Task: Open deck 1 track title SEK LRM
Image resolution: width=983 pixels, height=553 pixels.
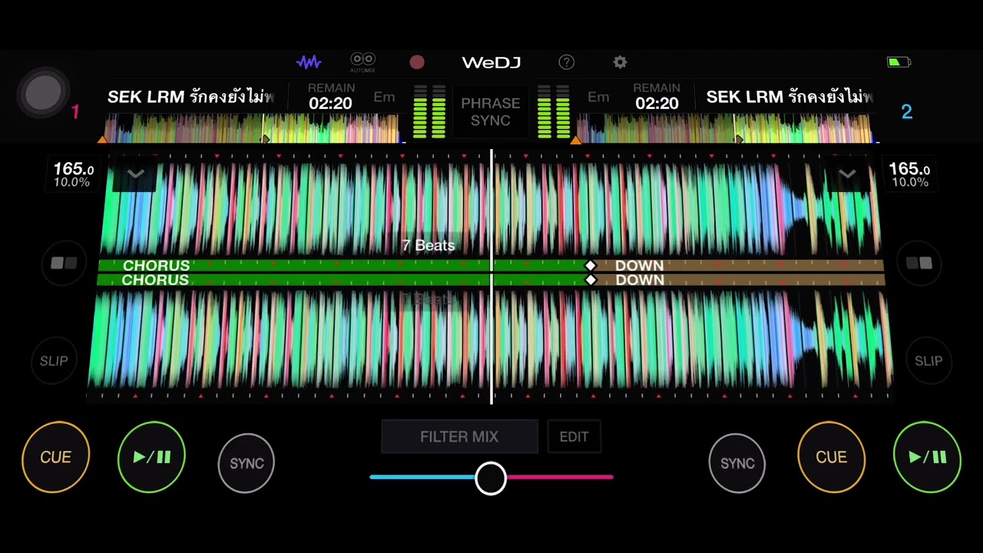Action: pos(190,97)
